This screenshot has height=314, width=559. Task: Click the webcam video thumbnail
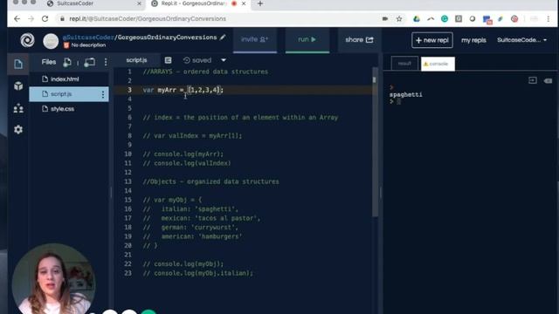tap(53, 279)
